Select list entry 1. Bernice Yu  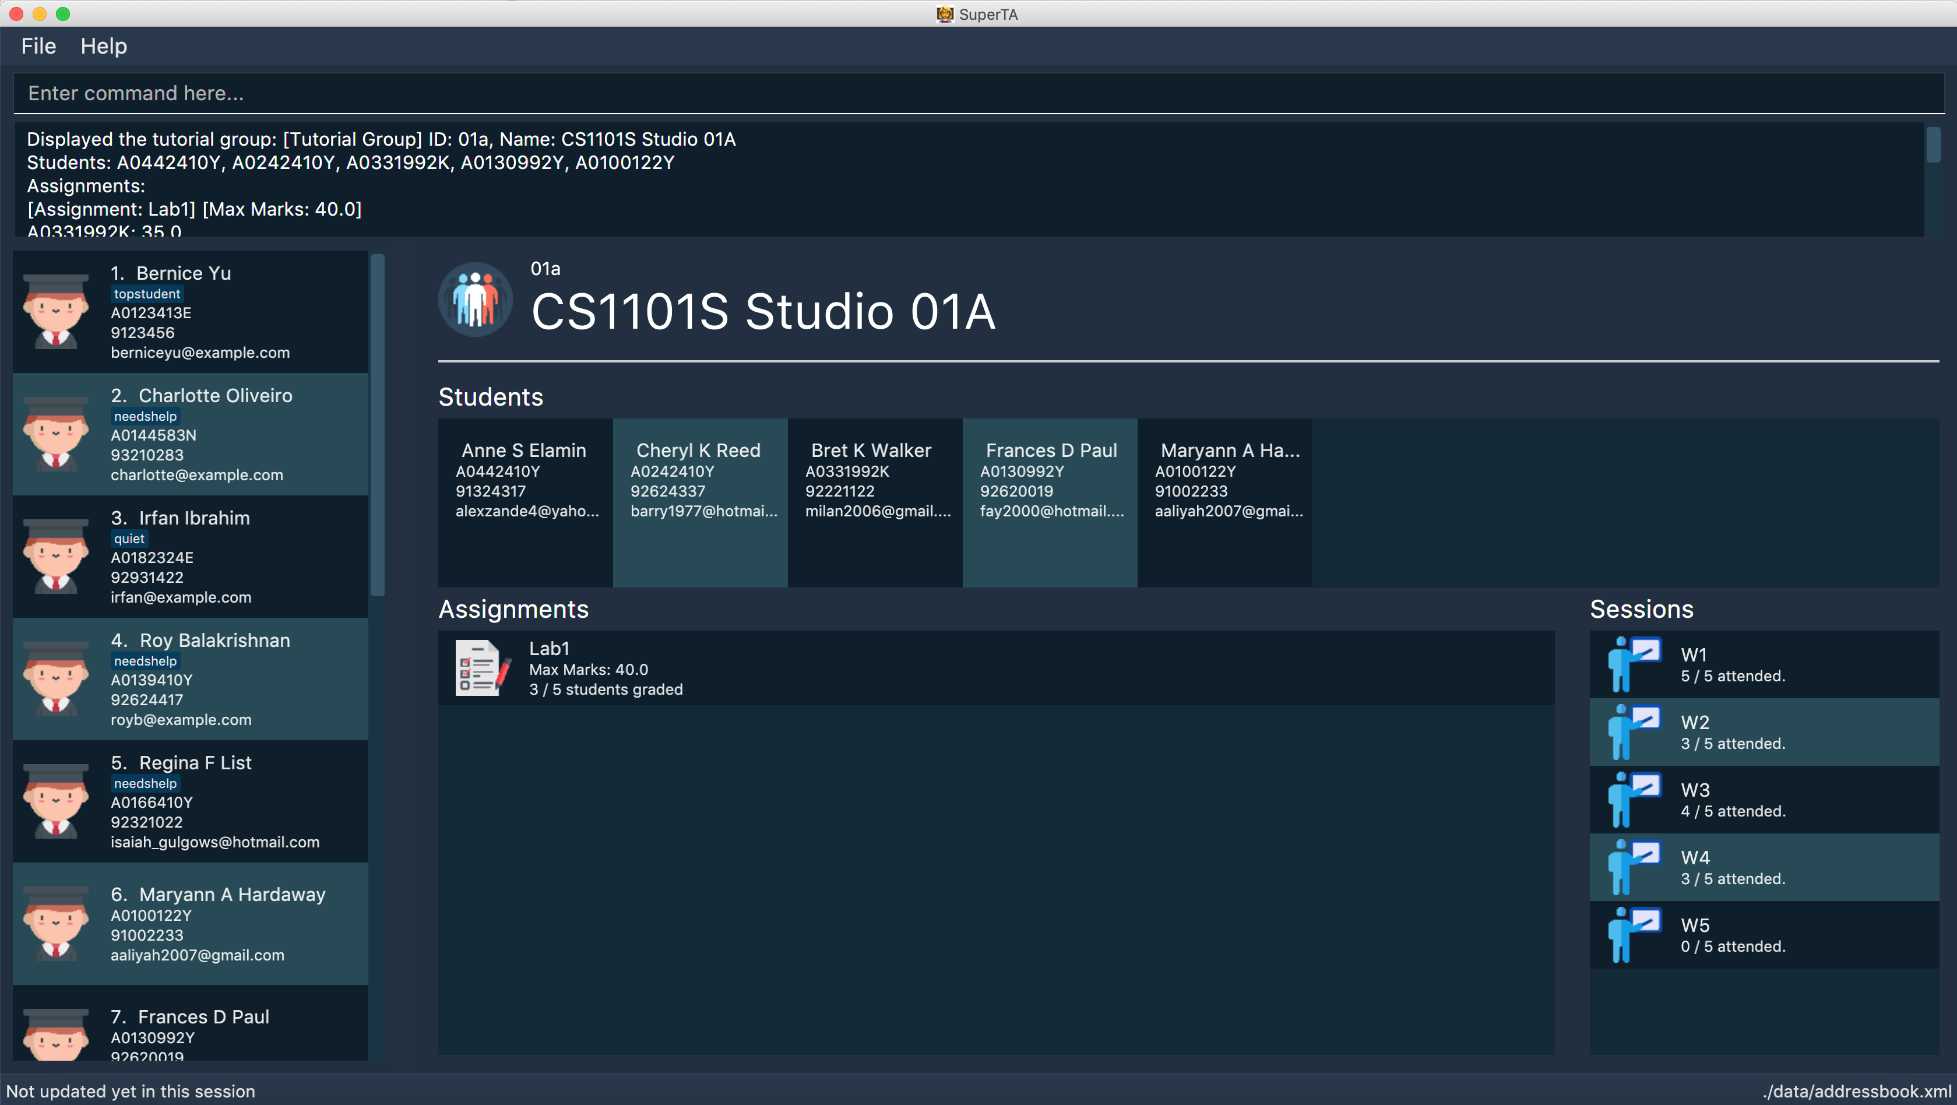191,312
